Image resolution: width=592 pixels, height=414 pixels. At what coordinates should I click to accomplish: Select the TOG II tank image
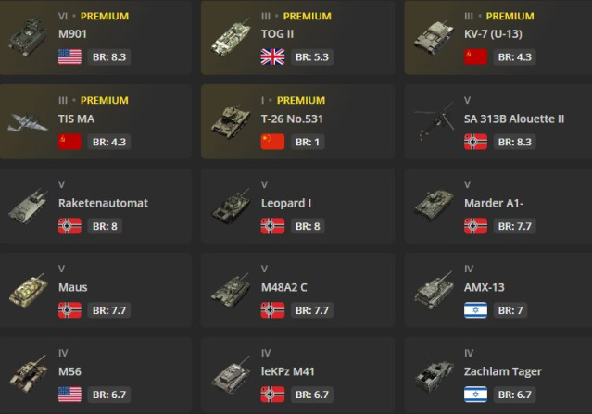coord(231,37)
